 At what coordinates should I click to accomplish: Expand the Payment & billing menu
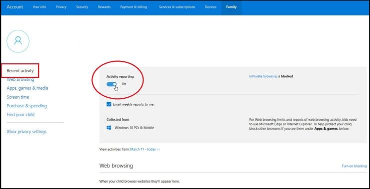(x=134, y=7)
